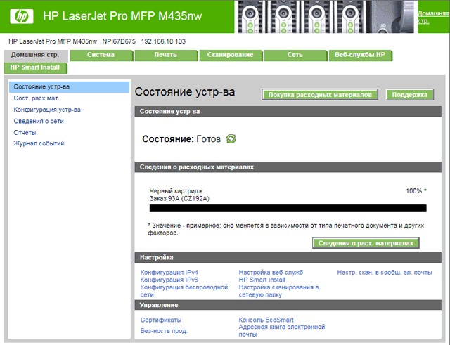Refresh device status with green refresh icon

tap(231, 139)
